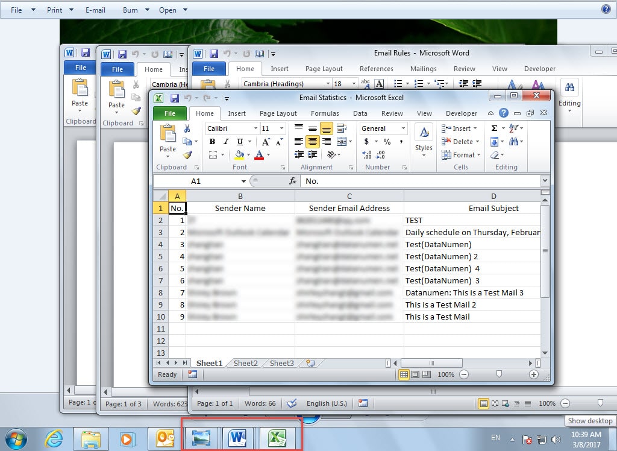Click the Insert Worksheet tab icon
617x451 pixels.
[x=310, y=363]
